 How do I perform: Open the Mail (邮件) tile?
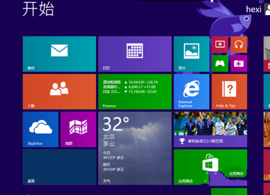(x=59, y=54)
